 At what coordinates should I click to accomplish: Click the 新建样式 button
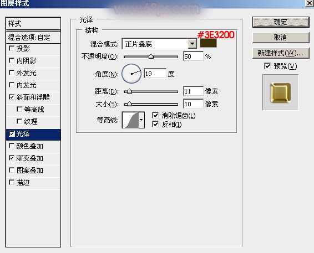tap(281, 53)
